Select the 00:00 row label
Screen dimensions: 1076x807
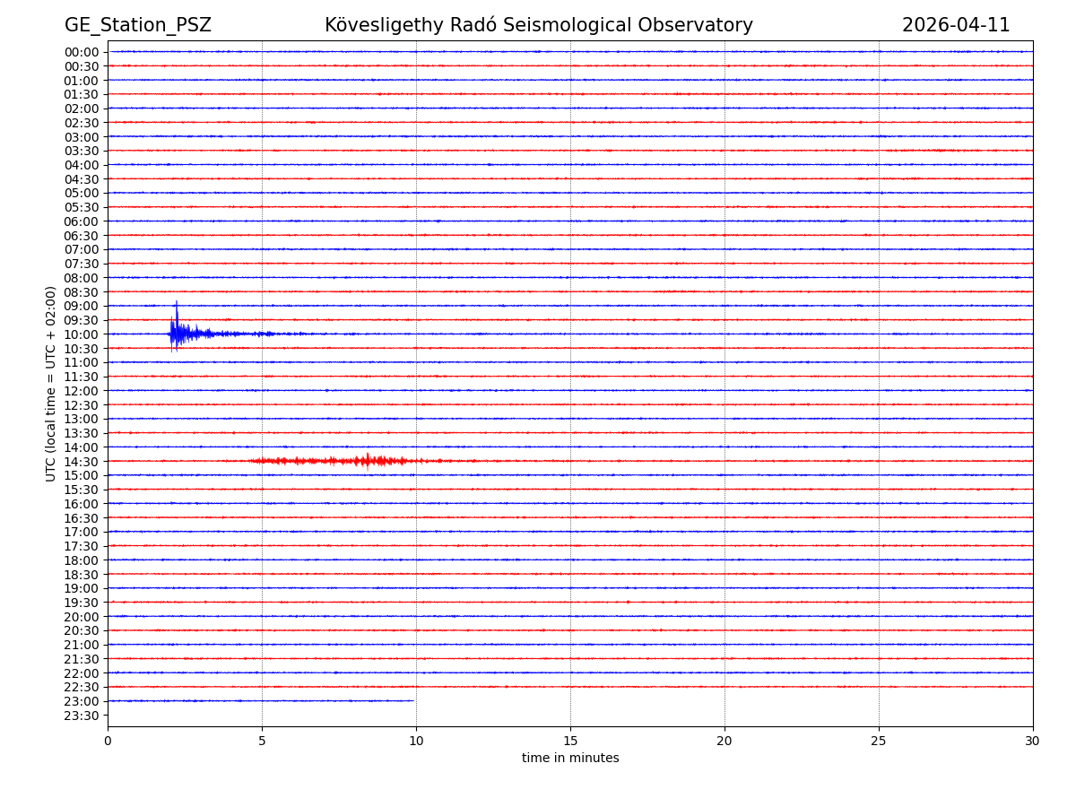(x=82, y=52)
